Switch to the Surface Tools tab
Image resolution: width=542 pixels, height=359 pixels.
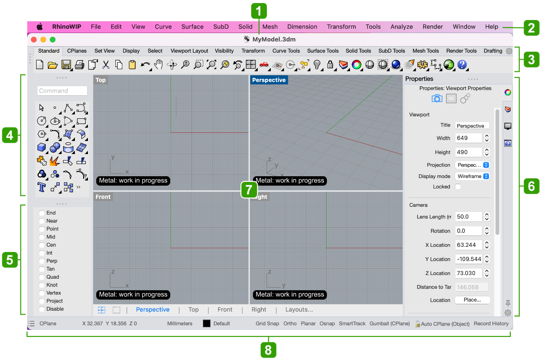(x=323, y=51)
